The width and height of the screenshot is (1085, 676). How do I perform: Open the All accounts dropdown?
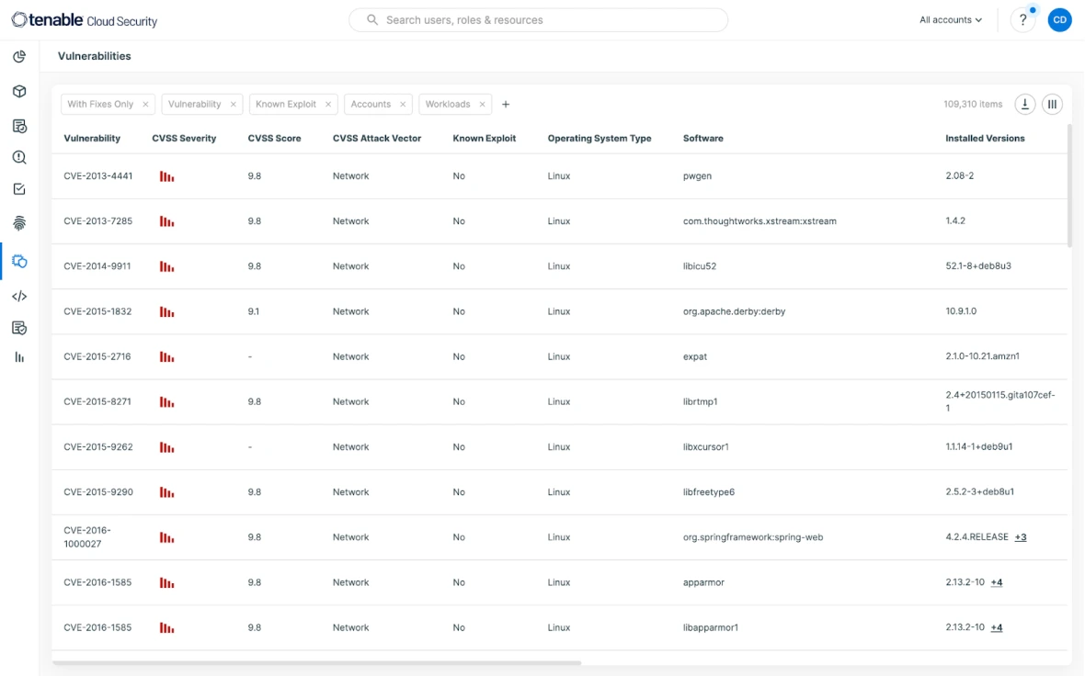point(949,19)
